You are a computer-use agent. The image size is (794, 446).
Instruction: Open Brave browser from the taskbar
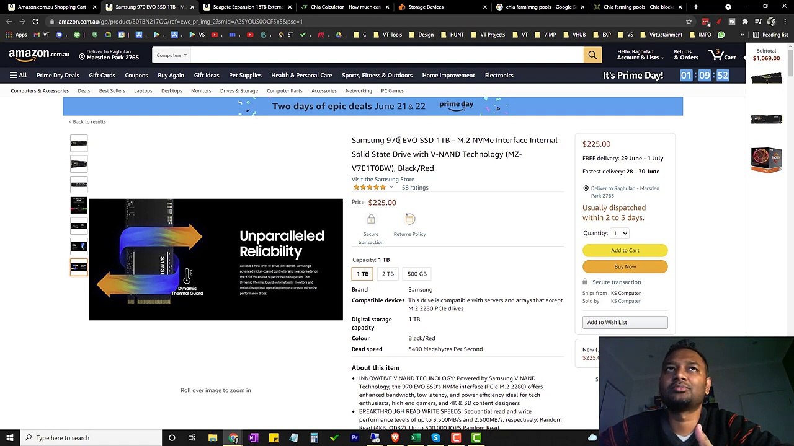(x=395, y=438)
